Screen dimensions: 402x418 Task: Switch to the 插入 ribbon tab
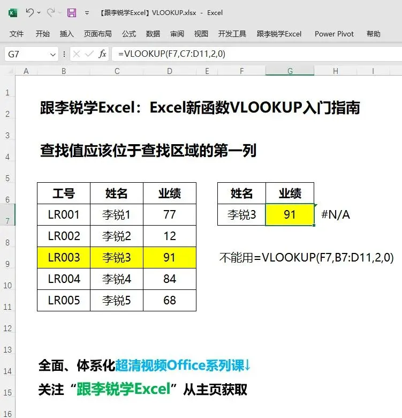coord(66,34)
